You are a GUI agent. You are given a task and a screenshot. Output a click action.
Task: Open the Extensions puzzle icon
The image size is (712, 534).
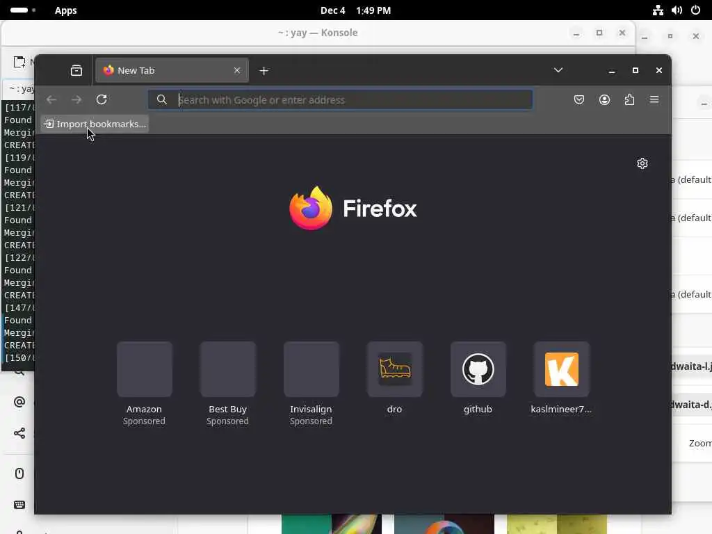click(629, 99)
